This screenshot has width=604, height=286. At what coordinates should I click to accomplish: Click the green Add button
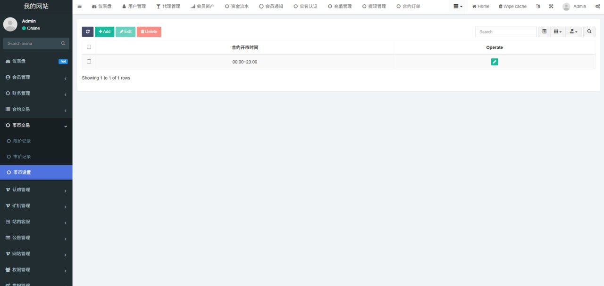point(104,32)
